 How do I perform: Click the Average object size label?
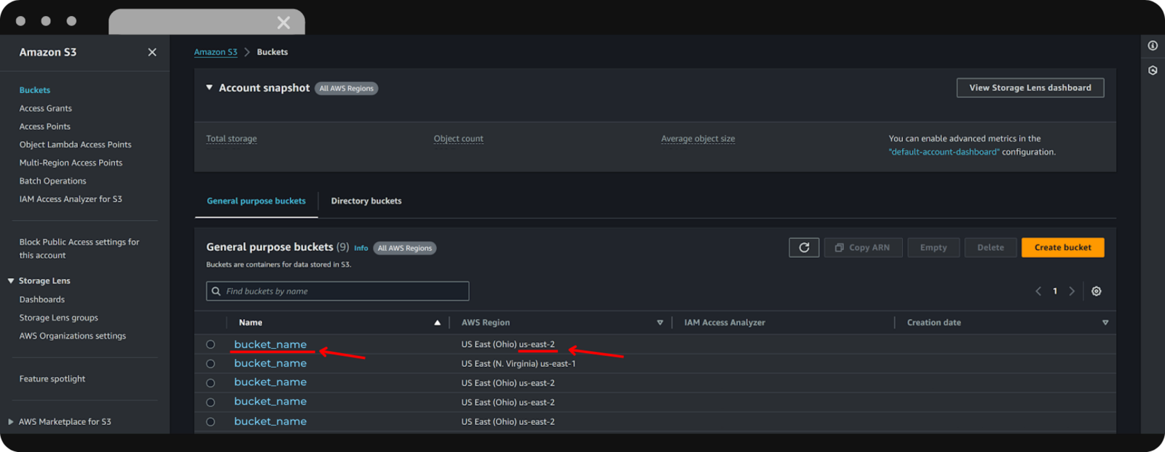(x=698, y=139)
